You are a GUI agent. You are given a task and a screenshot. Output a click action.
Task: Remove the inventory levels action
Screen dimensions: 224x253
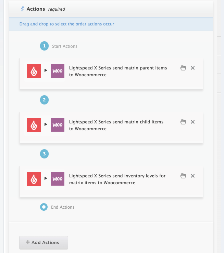click(192, 176)
